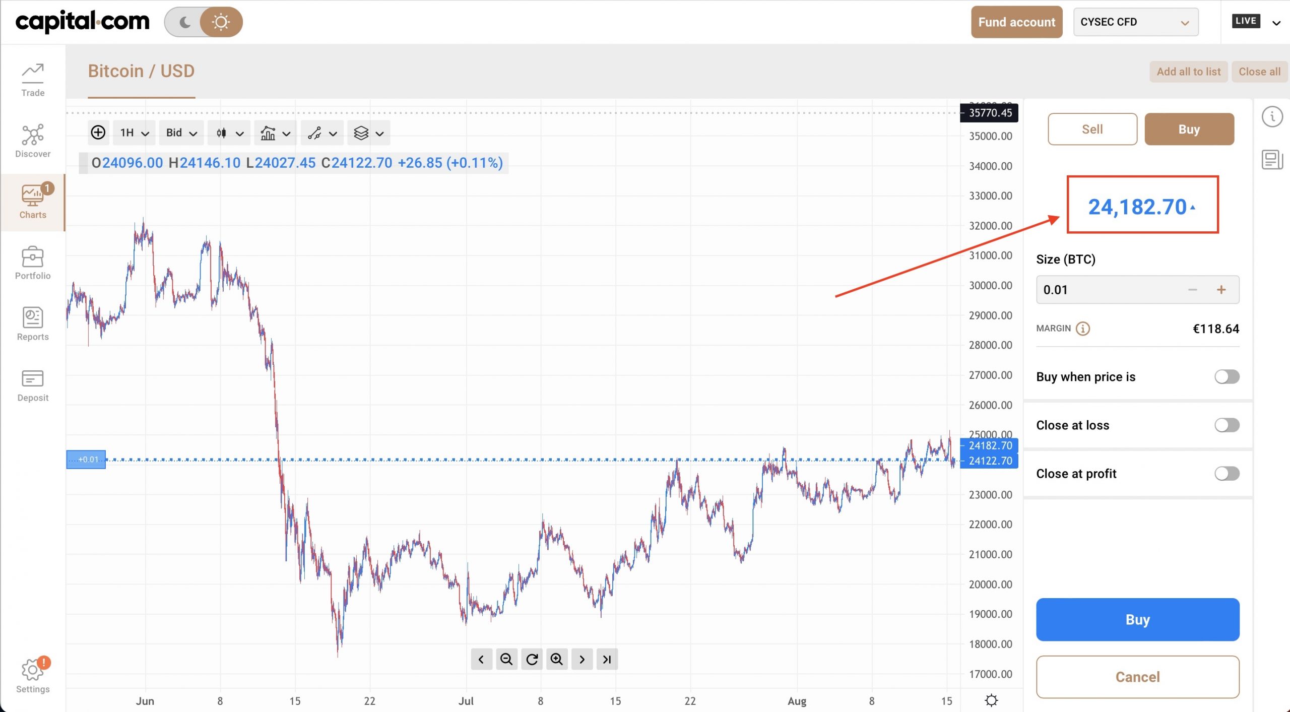Viewport: 1290px width, 712px height.
Task: Cancel the order
Action: pos(1138,677)
